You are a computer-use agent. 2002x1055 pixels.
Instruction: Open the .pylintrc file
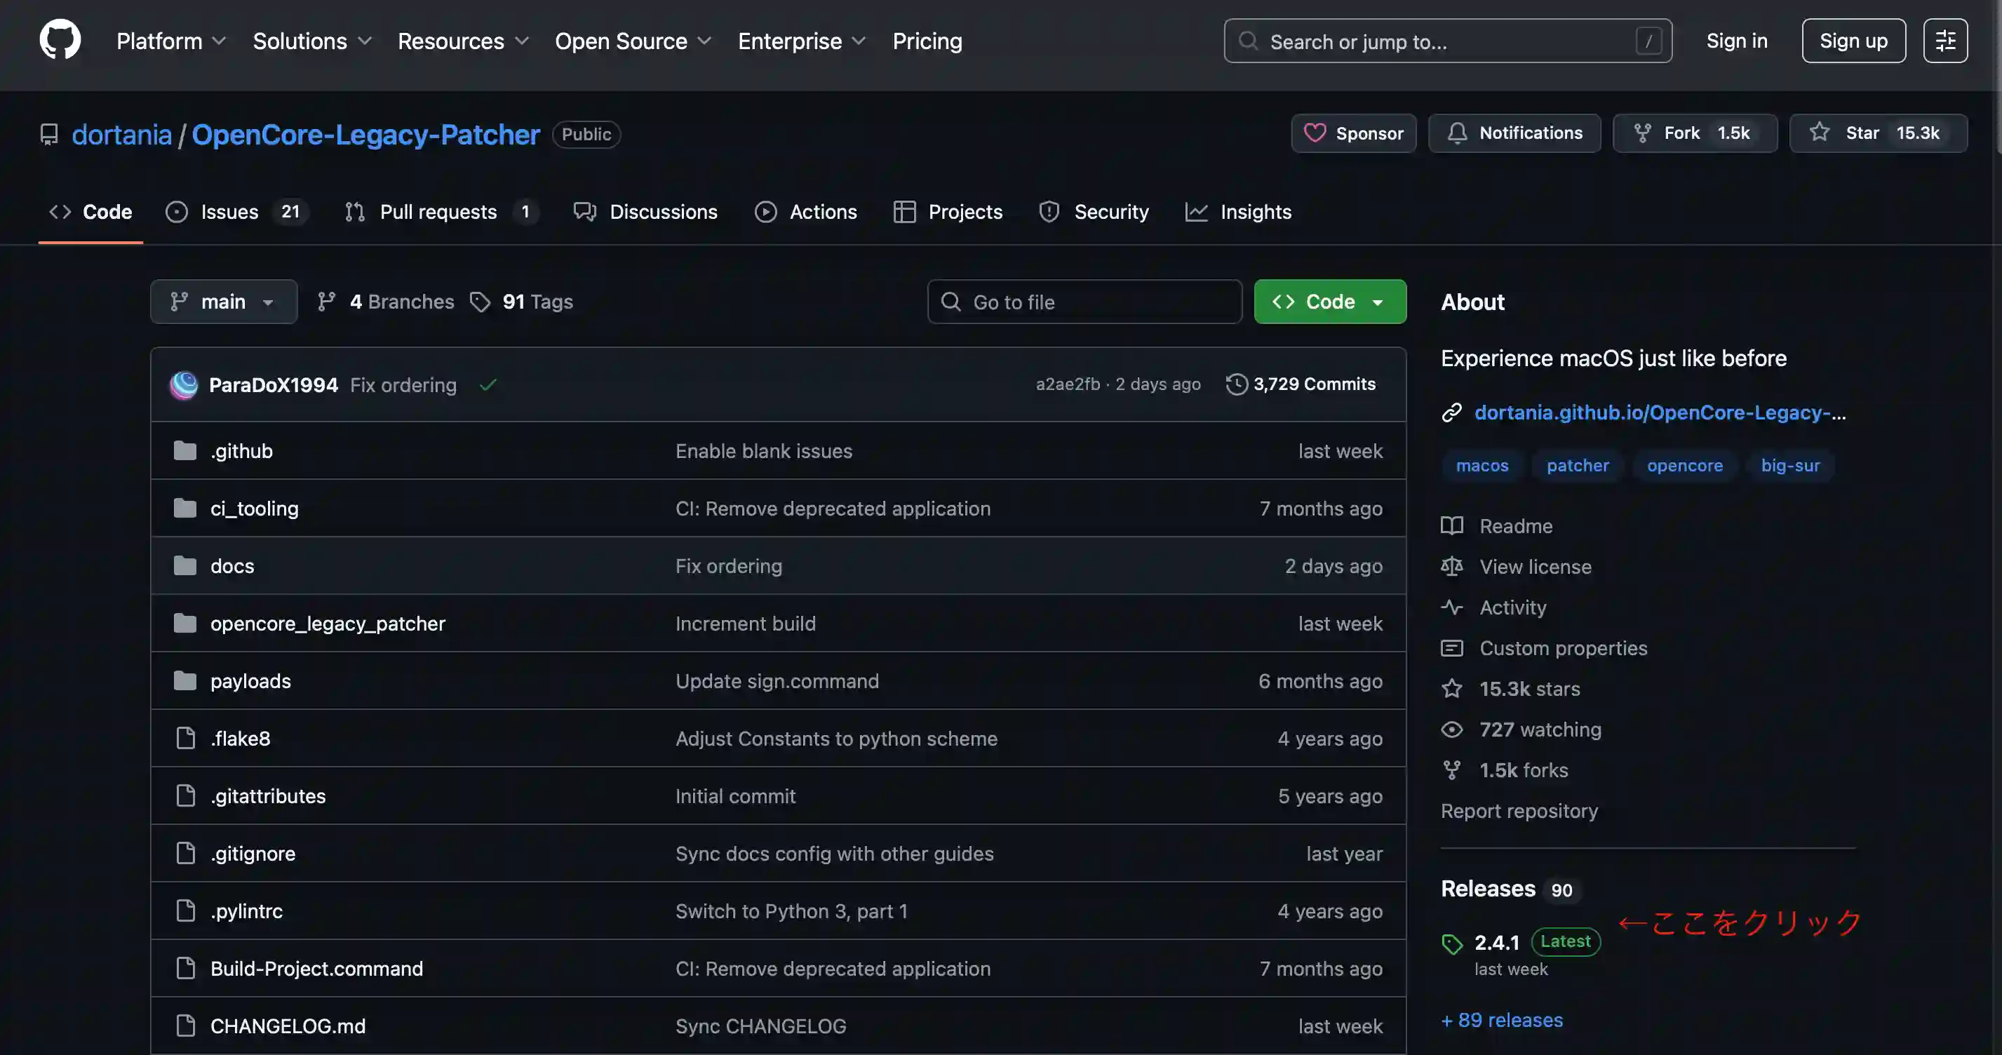pyautogui.click(x=246, y=911)
